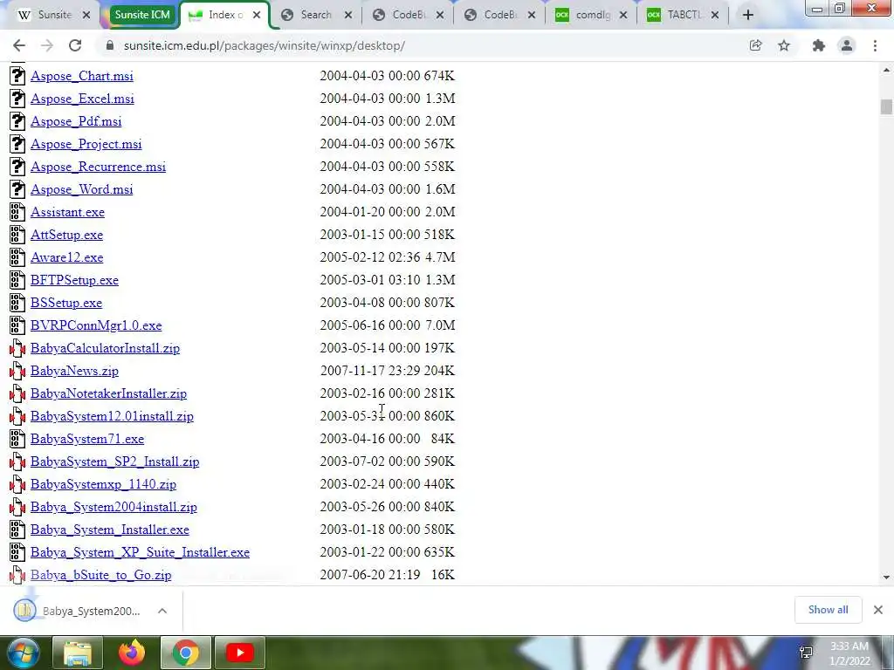Open the Aspose_Project.msi link
894x670 pixels.
[86, 144]
